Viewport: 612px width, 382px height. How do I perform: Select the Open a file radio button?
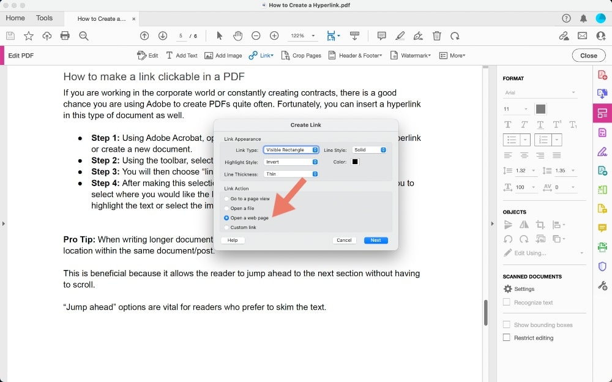coord(226,208)
